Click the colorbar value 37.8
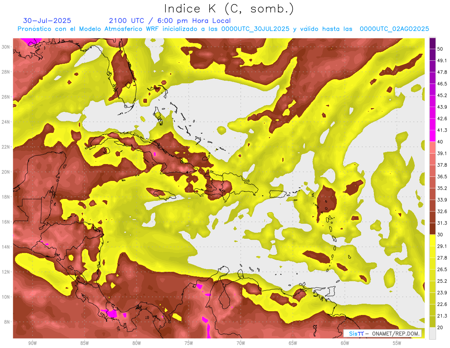450x348 pixels. [442, 165]
